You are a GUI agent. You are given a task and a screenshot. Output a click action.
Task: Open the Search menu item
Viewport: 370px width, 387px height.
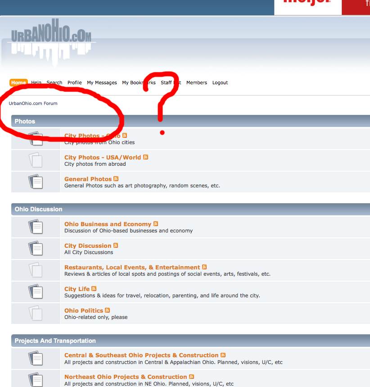point(54,83)
